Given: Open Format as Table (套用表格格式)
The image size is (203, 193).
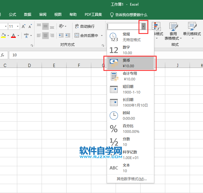Looking at the screenshot, I should tap(174, 31).
